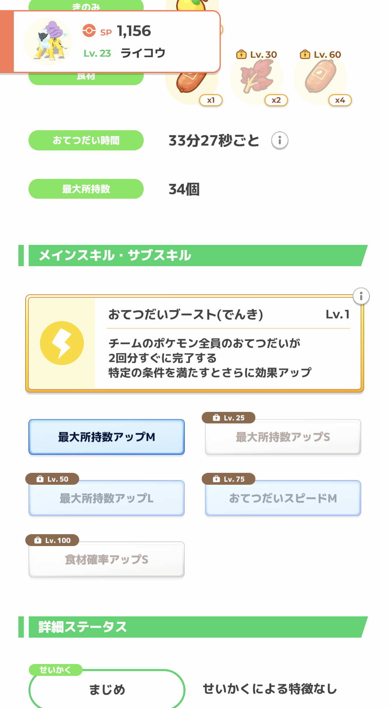389x708 pixels.
Task: Tap the おてつだい時間 green label
Action: tap(86, 140)
